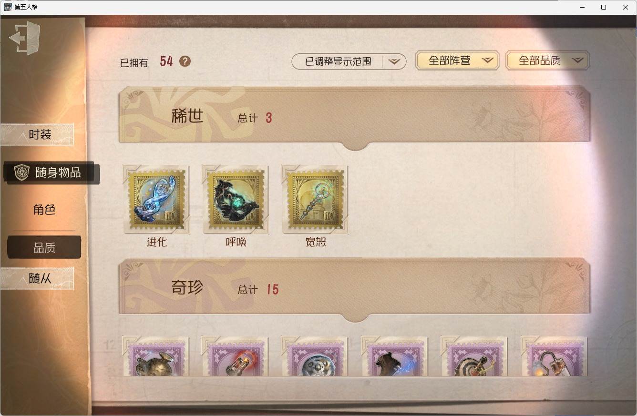Click the question mark help icon

point(185,61)
